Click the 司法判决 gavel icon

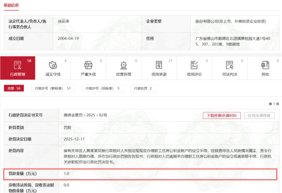coord(230,65)
